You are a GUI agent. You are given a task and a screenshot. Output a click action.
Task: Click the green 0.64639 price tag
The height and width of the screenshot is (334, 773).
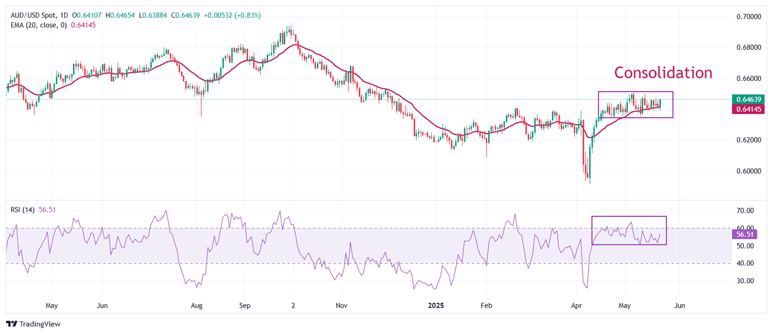[x=748, y=100]
